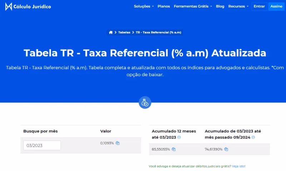Copy the 74,61390% accumulated value
The height and width of the screenshot is (171, 286).
[x=226, y=149]
